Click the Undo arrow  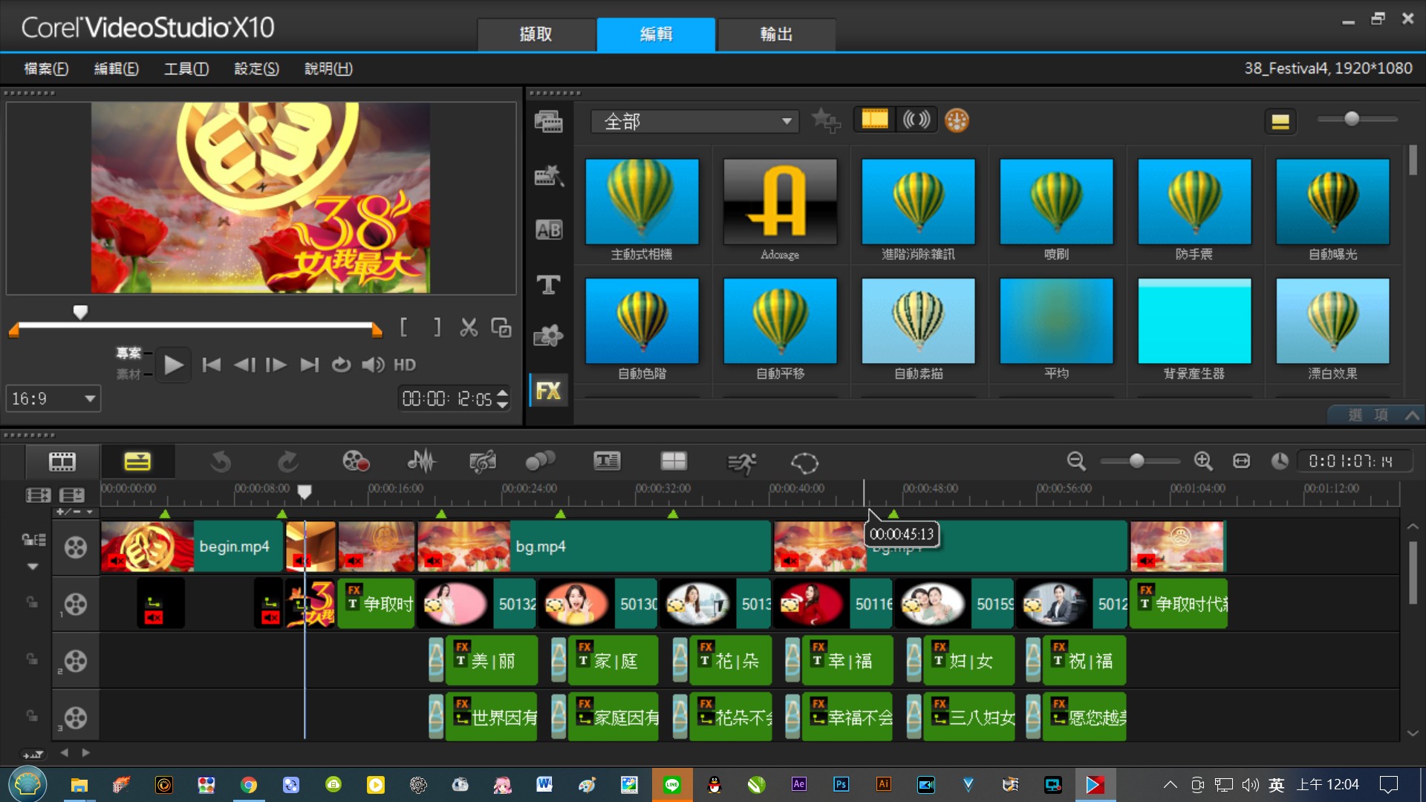(x=221, y=462)
